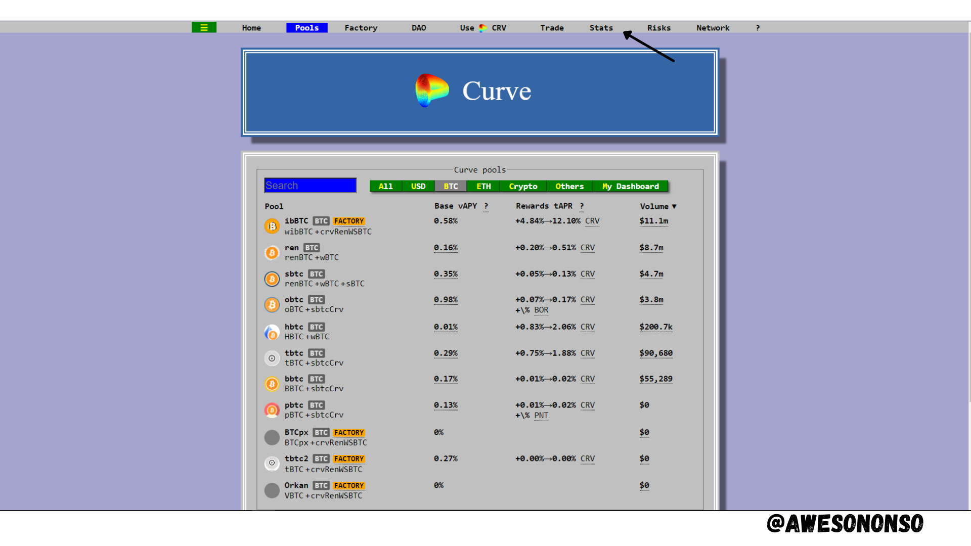Click the hbtc pool coin icon
Image resolution: width=971 pixels, height=546 pixels.
click(272, 332)
